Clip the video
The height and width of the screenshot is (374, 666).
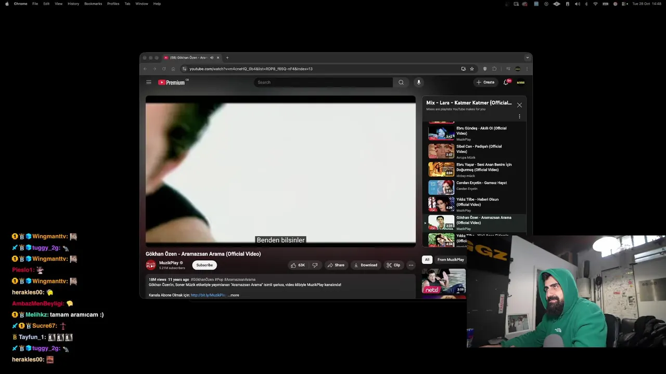tap(393, 265)
